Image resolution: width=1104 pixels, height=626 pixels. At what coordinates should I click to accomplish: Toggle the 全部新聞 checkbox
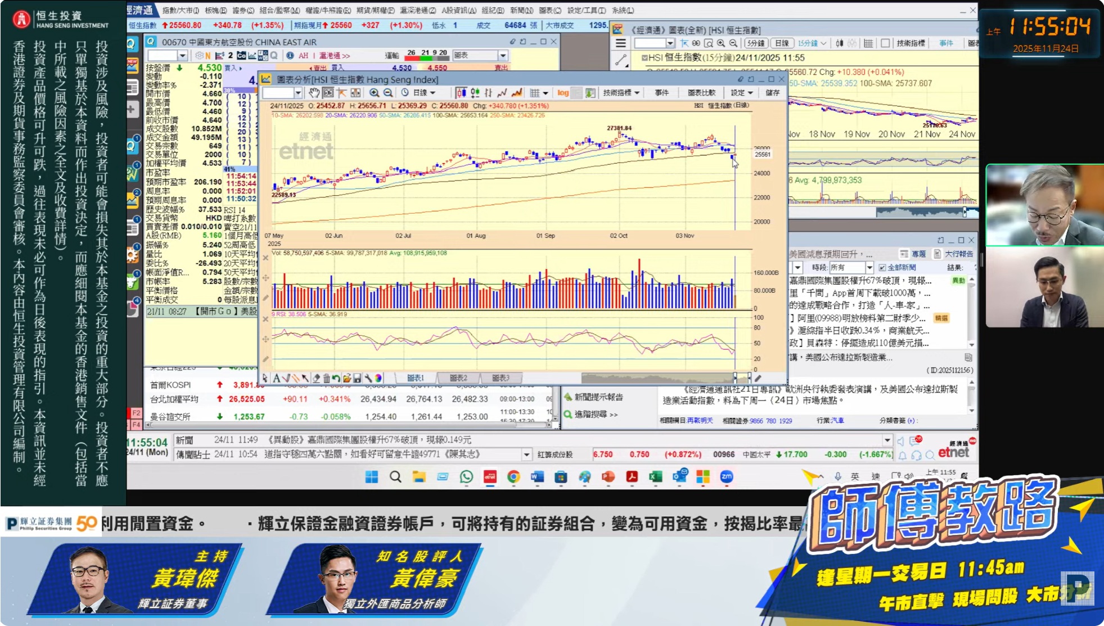[x=882, y=268]
